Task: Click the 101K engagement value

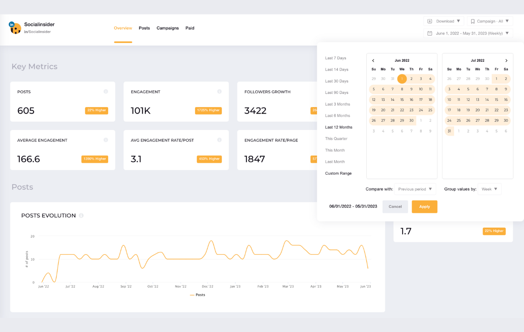Action: coord(141,111)
